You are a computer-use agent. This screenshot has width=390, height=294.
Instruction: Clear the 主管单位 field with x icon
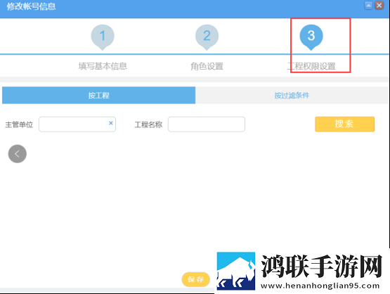click(x=111, y=123)
